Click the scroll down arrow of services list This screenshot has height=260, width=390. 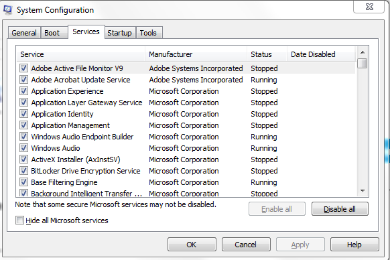click(x=363, y=191)
